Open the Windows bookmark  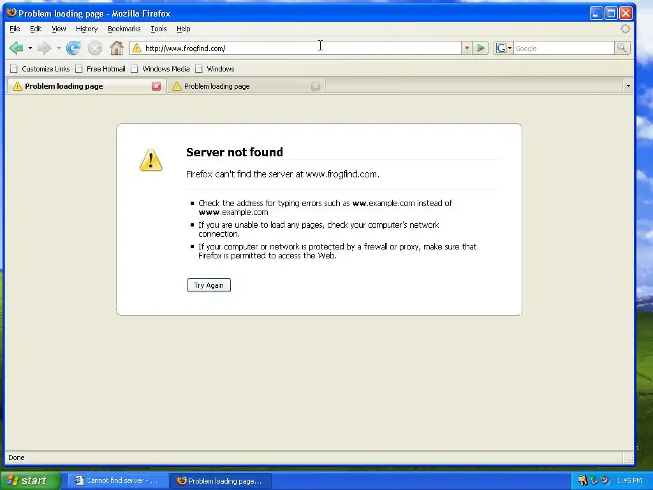(x=215, y=69)
